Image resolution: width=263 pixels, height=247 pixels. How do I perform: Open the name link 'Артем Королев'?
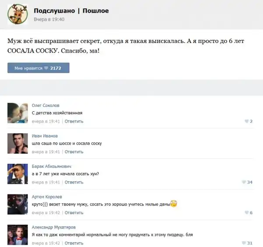pyautogui.click(x=47, y=197)
